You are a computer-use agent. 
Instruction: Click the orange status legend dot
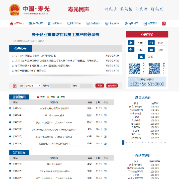[x=48, y=97]
